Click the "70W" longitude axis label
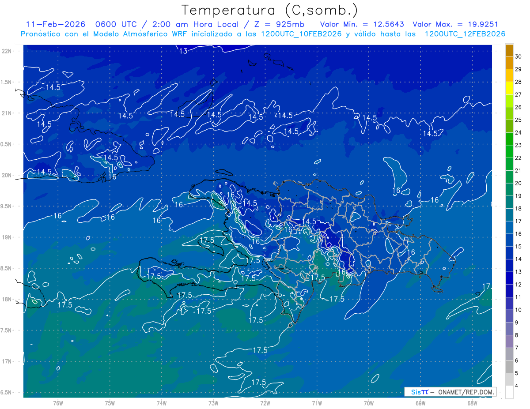Image resolution: width=530 pixels, height=409 pixels. tap(369, 403)
